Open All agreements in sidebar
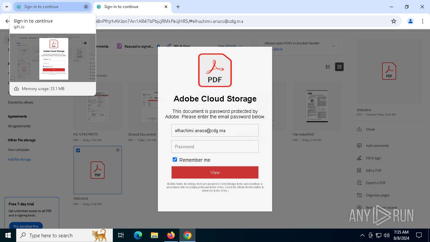 click(19, 126)
